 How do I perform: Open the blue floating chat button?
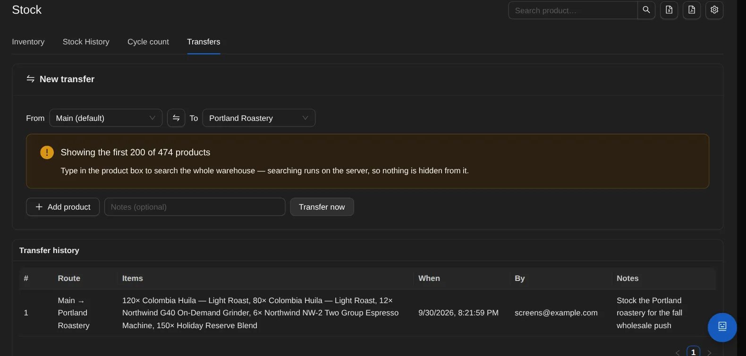(722, 327)
